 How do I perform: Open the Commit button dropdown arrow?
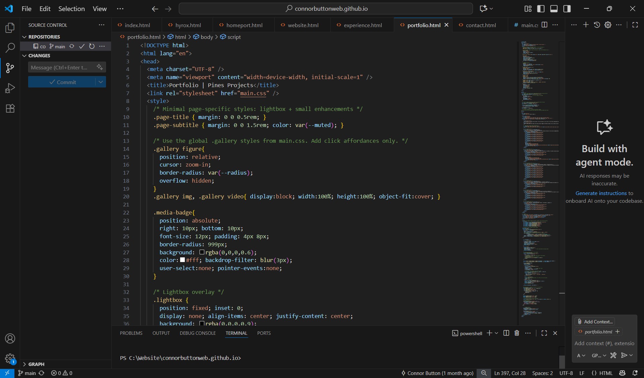pyautogui.click(x=101, y=82)
